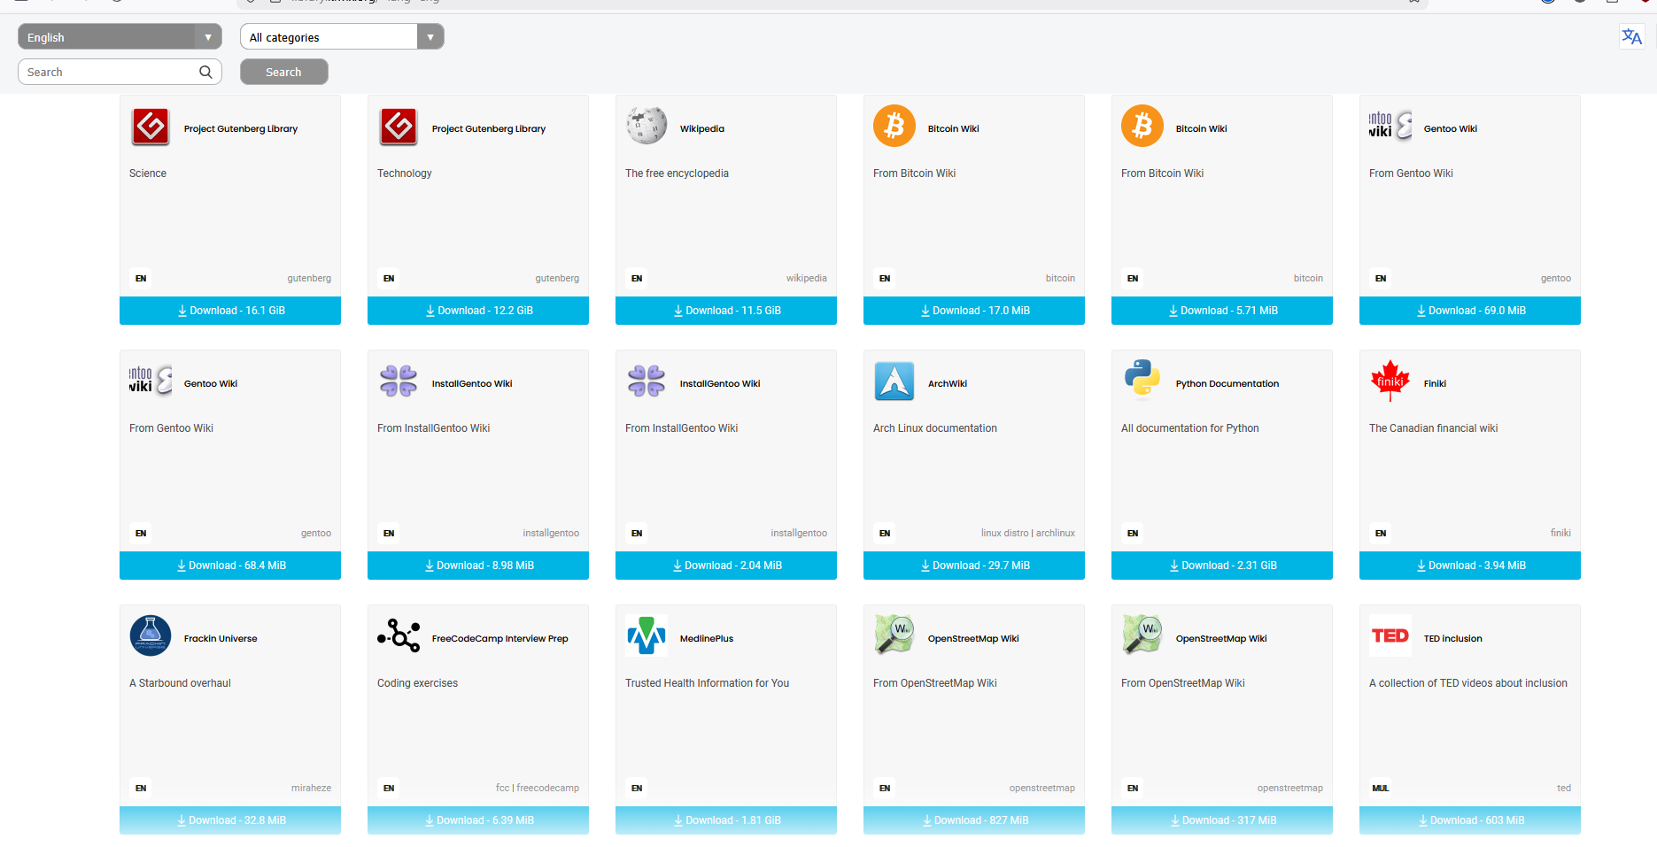Click InstallGentoo logo on 8.98 MiB card
This screenshot has width=1657, height=847.
click(x=399, y=381)
